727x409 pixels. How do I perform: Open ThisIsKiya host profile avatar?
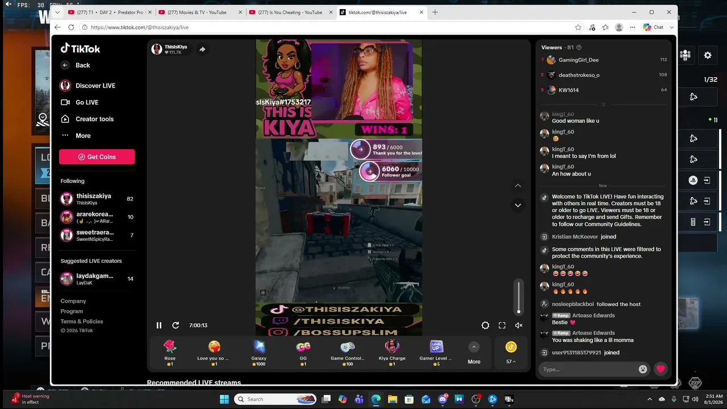pos(157,49)
